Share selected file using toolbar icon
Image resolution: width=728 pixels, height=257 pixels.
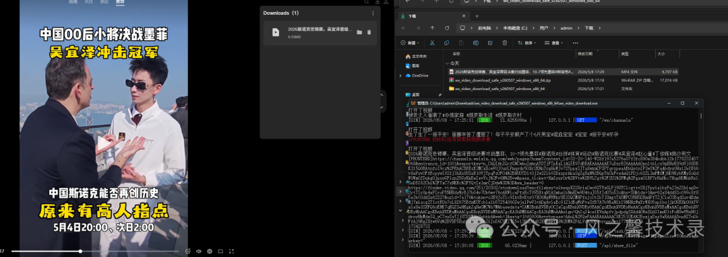coord(490,43)
